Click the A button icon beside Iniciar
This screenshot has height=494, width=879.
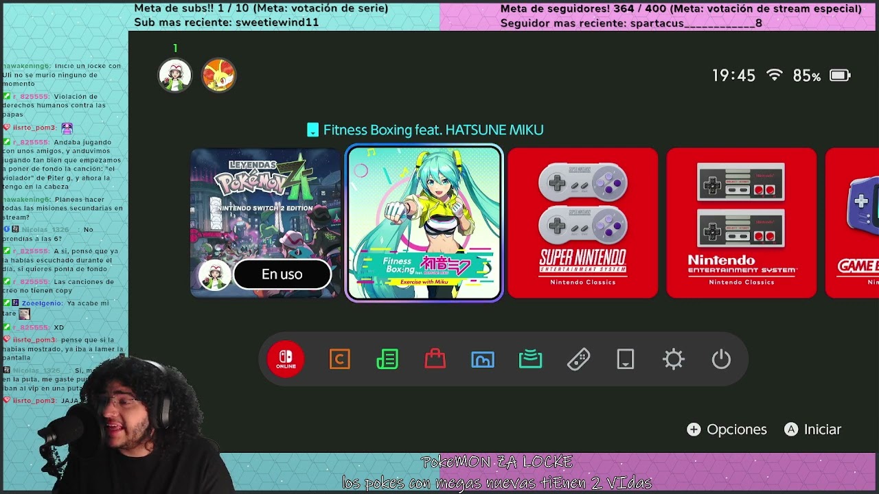(791, 430)
